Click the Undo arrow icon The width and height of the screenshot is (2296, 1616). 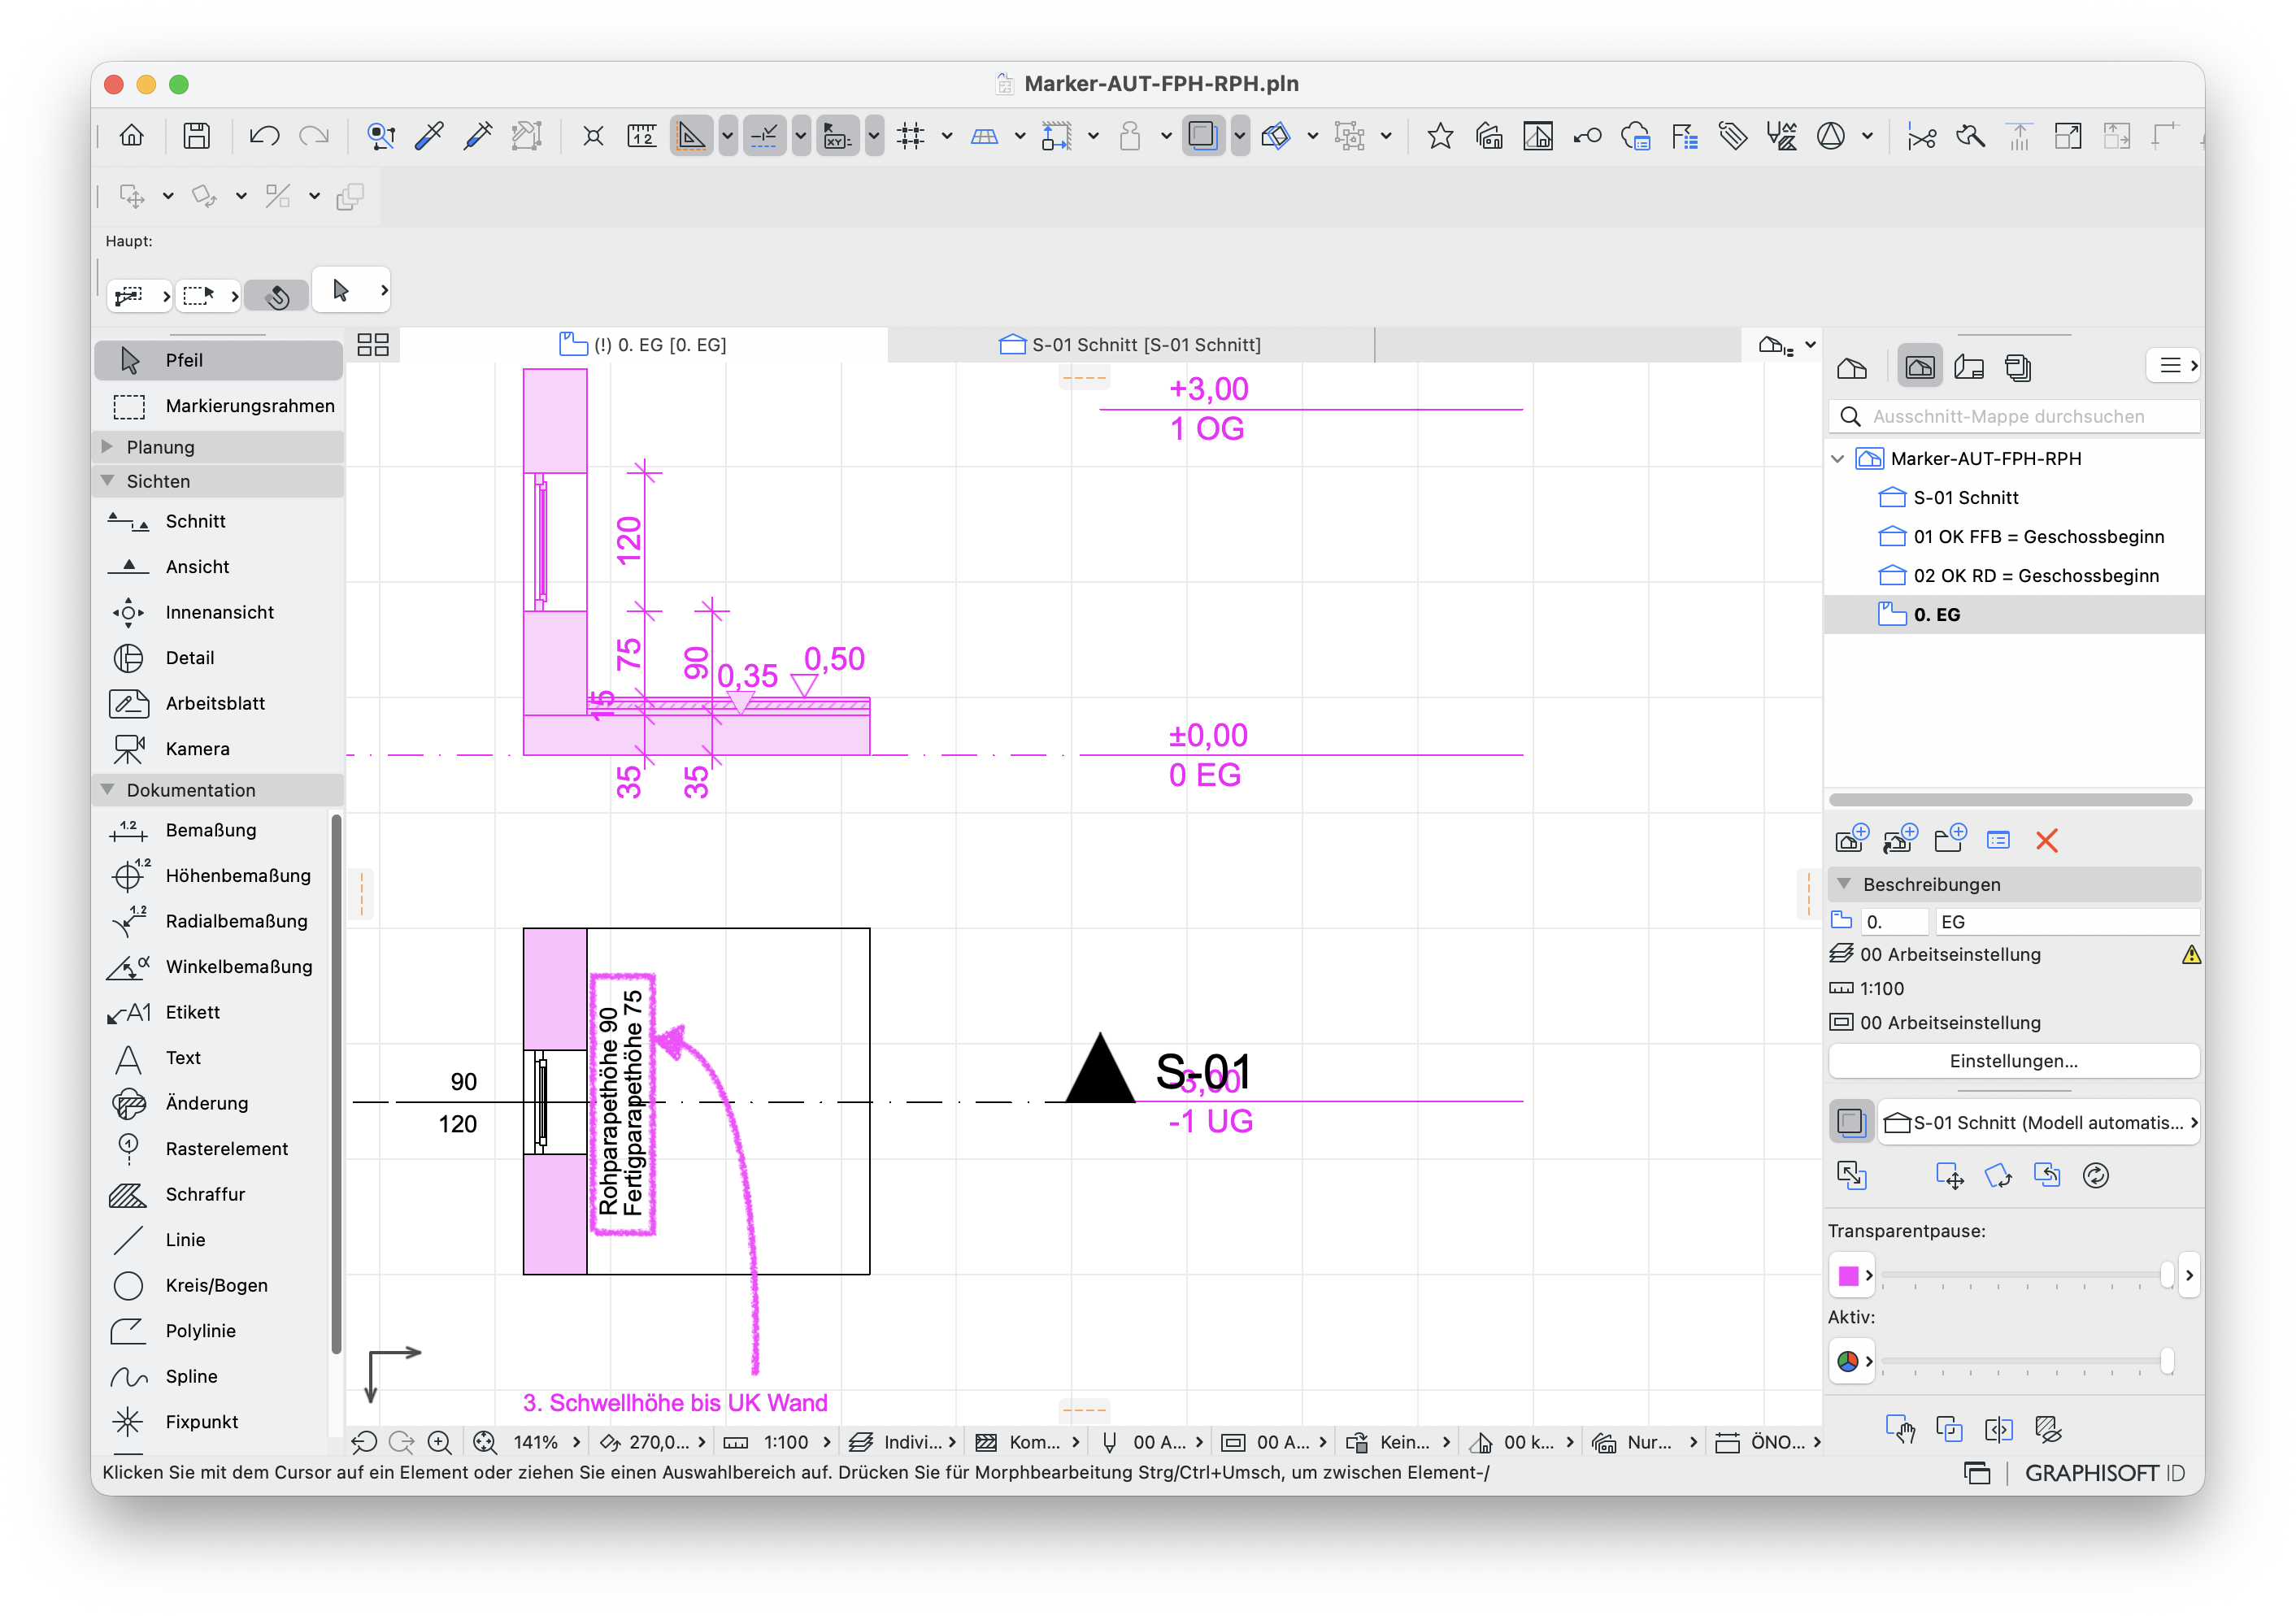(264, 136)
